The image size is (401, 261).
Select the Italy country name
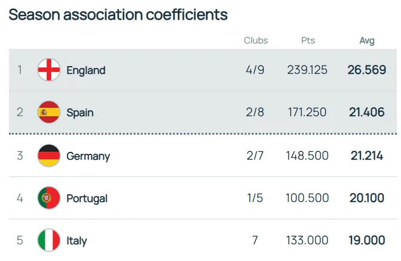[x=77, y=240]
